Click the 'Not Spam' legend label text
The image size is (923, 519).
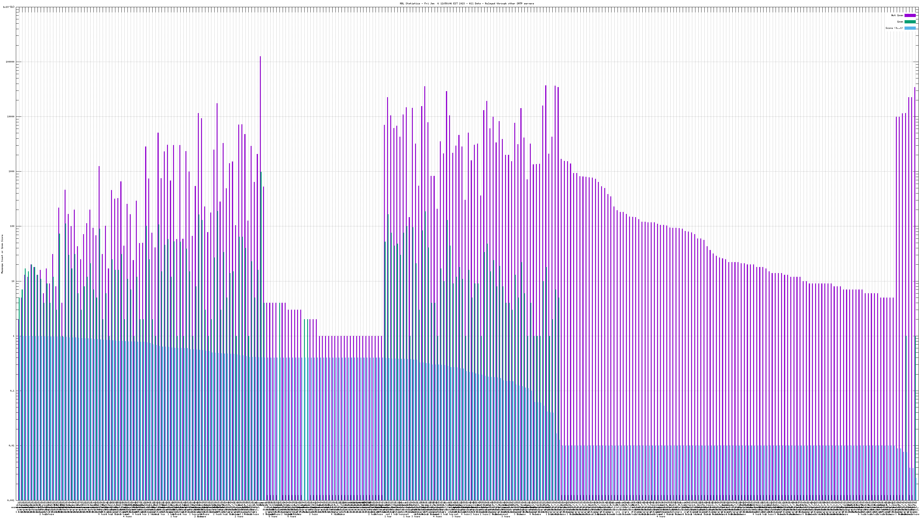click(x=897, y=15)
